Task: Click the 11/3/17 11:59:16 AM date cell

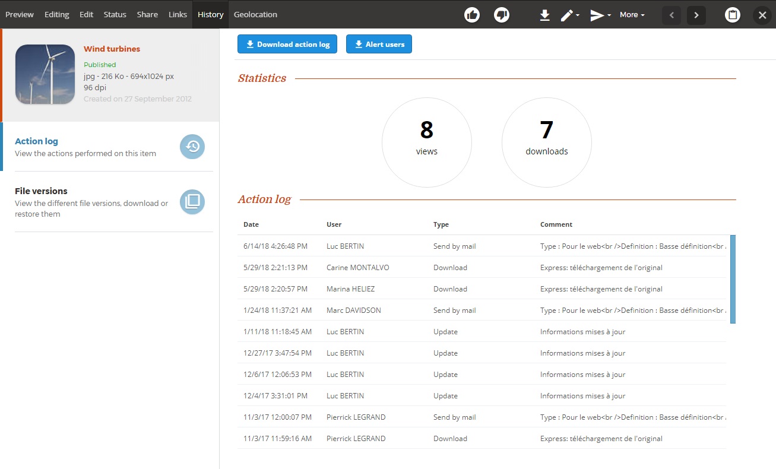Action: [277, 439]
